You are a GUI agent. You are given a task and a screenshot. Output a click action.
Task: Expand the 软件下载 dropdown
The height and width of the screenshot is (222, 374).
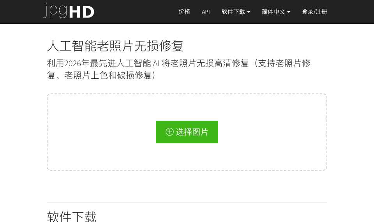pos(236,12)
